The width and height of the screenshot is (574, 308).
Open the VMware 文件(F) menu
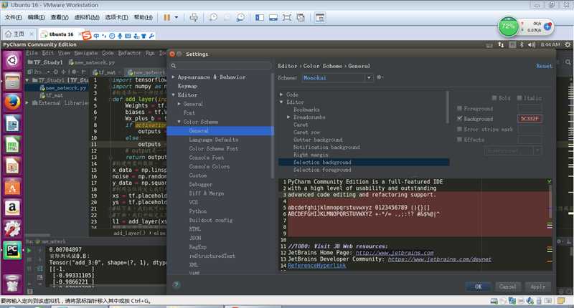[x=13, y=17]
